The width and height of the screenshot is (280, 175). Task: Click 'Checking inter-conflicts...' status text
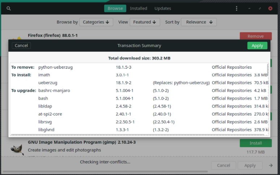[105, 162]
